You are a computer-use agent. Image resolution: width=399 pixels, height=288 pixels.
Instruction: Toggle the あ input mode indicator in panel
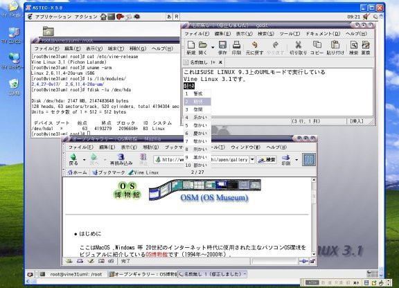click(169, 17)
